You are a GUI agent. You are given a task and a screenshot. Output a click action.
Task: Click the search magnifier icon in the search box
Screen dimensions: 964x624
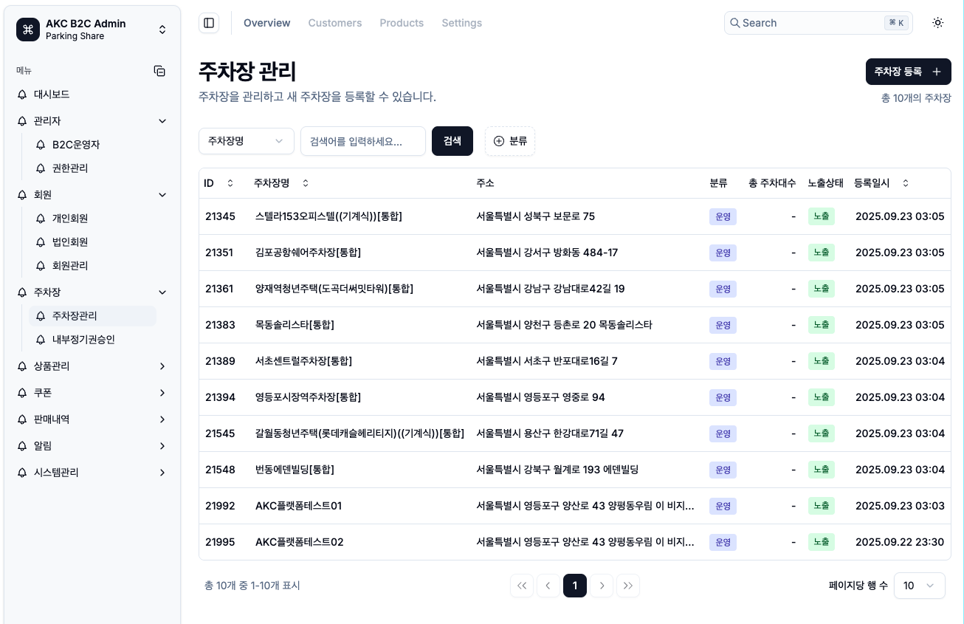click(735, 23)
